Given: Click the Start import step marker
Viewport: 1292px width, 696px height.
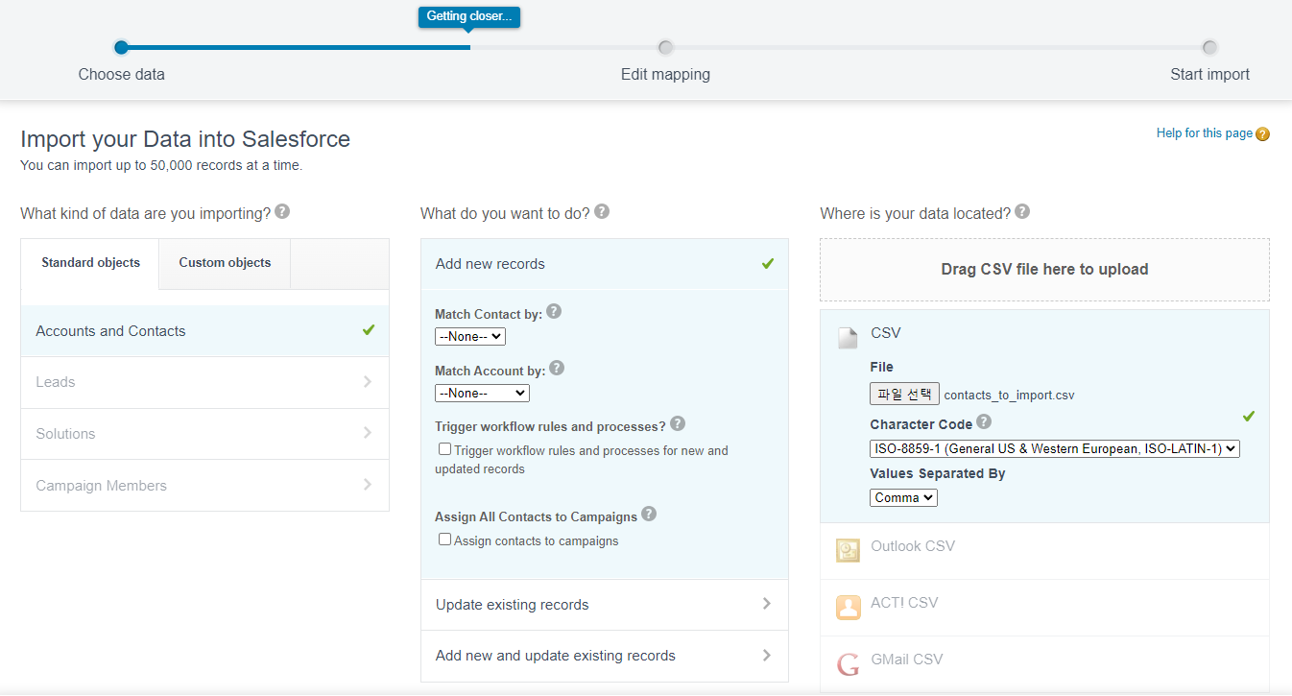Looking at the screenshot, I should (1209, 47).
